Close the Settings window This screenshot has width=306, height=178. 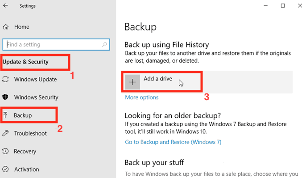tap(300, 6)
